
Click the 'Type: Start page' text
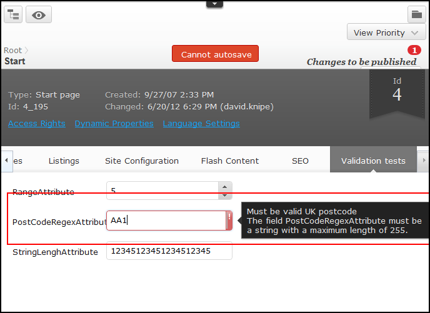44,94
